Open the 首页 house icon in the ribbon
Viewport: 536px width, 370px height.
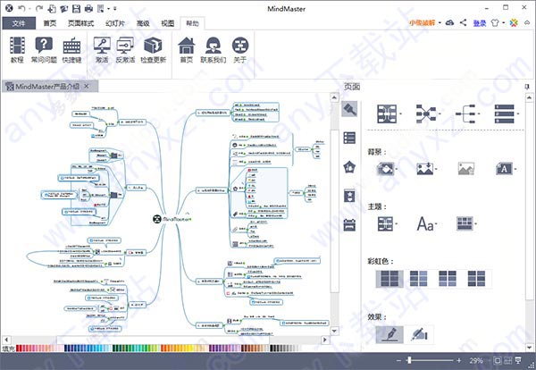187,50
